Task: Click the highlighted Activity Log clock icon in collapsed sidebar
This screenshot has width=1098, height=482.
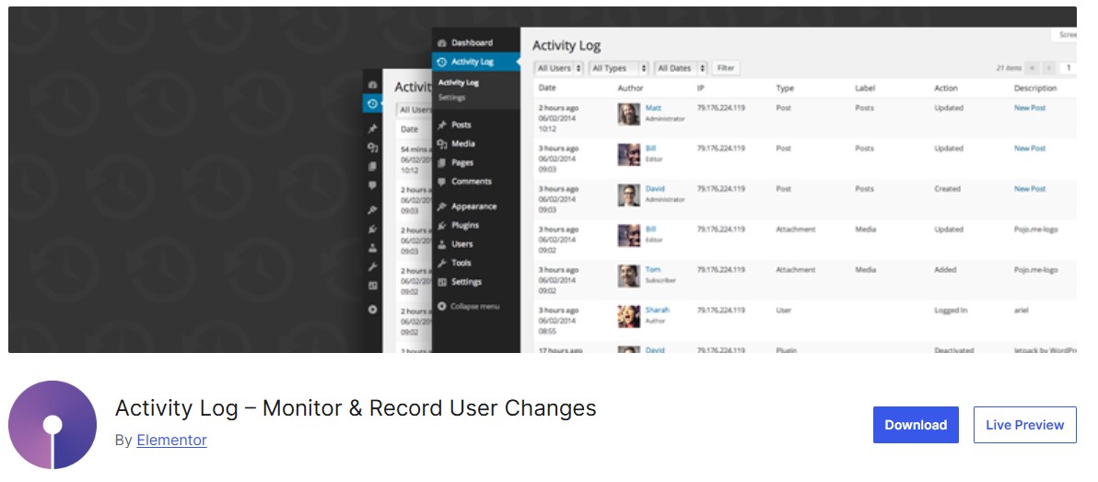Action: (372, 104)
